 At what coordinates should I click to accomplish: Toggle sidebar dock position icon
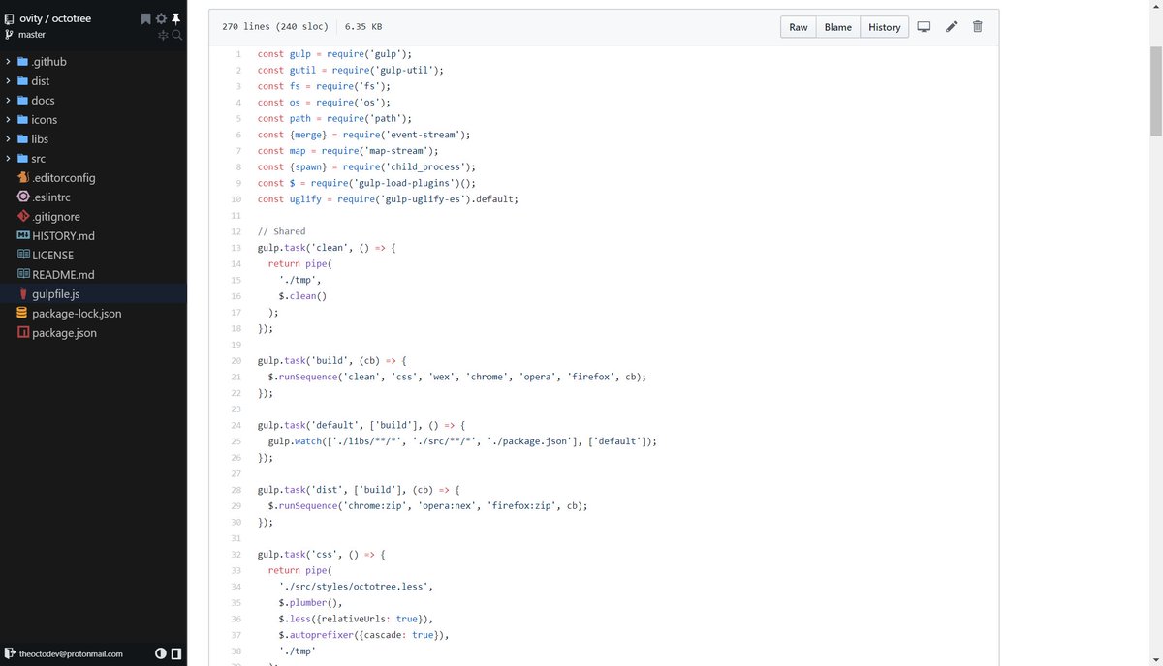pyautogui.click(x=176, y=653)
